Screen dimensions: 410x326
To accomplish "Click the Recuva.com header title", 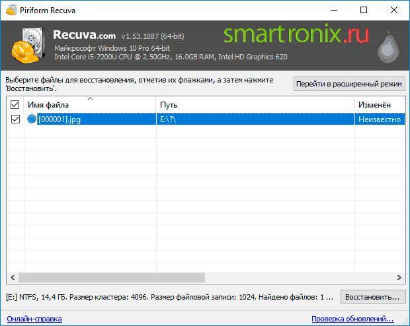I will pyautogui.click(x=84, y=35).
